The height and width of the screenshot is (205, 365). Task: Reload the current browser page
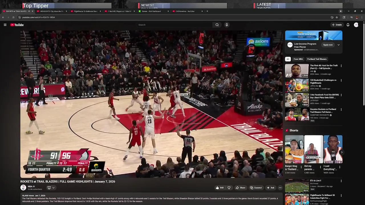(x=13, y=17)
